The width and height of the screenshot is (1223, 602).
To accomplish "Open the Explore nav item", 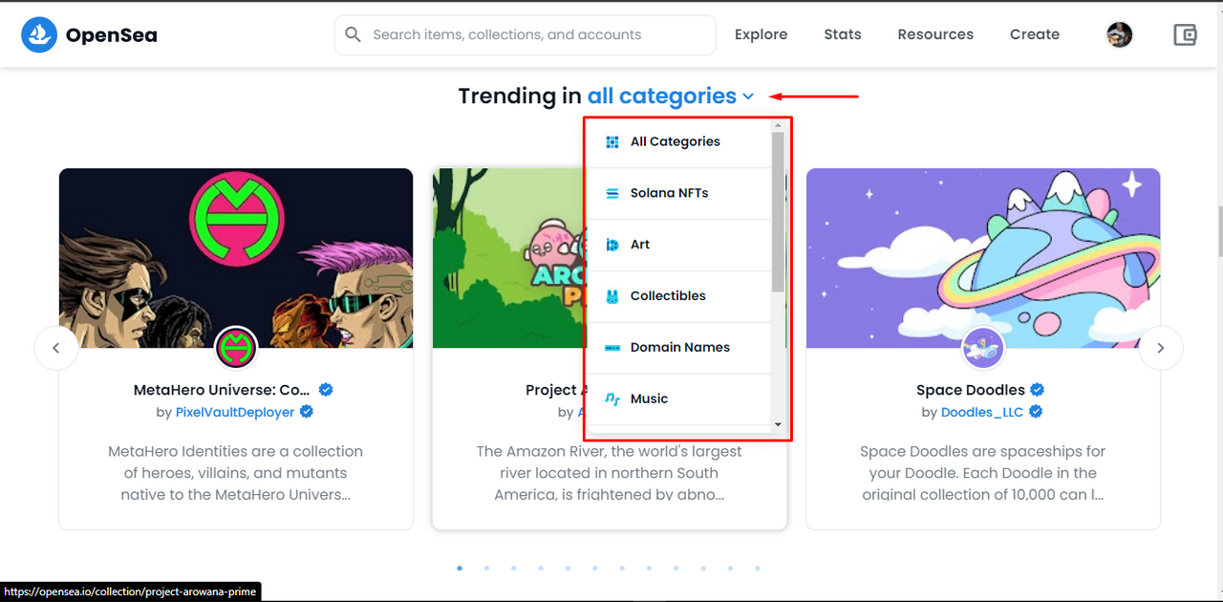I will tap(762, 34).
